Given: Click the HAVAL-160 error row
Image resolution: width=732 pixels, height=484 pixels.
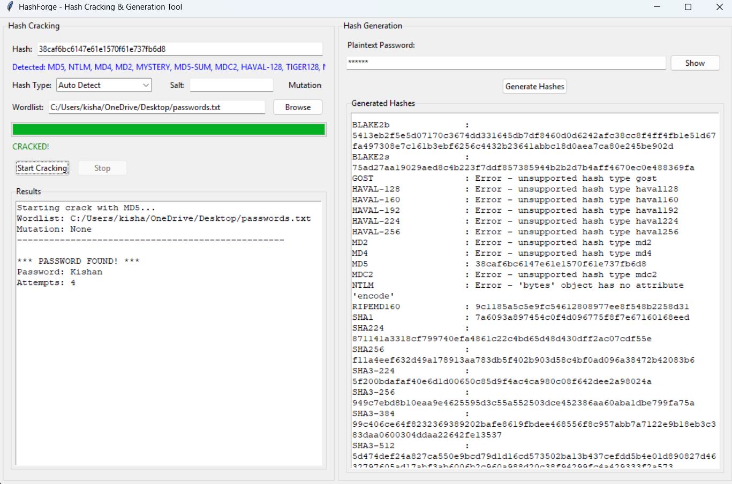Looking at the screenshot, I should coord(515,199).
